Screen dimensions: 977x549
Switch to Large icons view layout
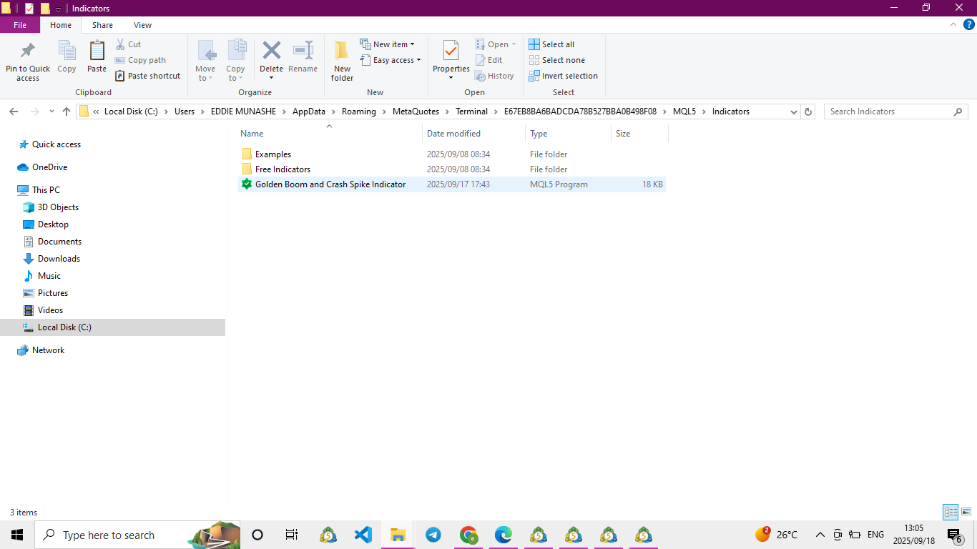[x=966, y=512]
